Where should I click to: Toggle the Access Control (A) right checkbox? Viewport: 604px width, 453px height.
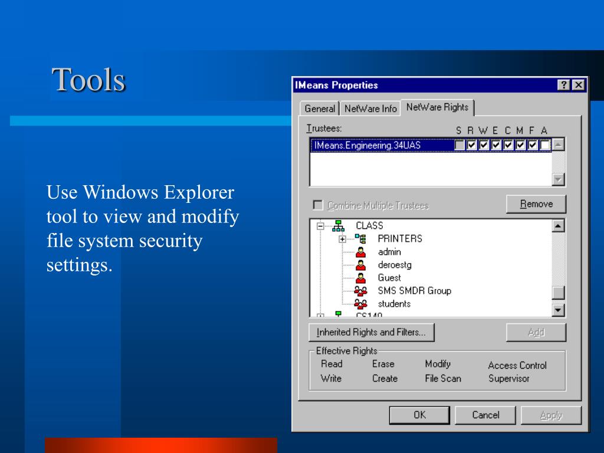(x=544, y=145)
